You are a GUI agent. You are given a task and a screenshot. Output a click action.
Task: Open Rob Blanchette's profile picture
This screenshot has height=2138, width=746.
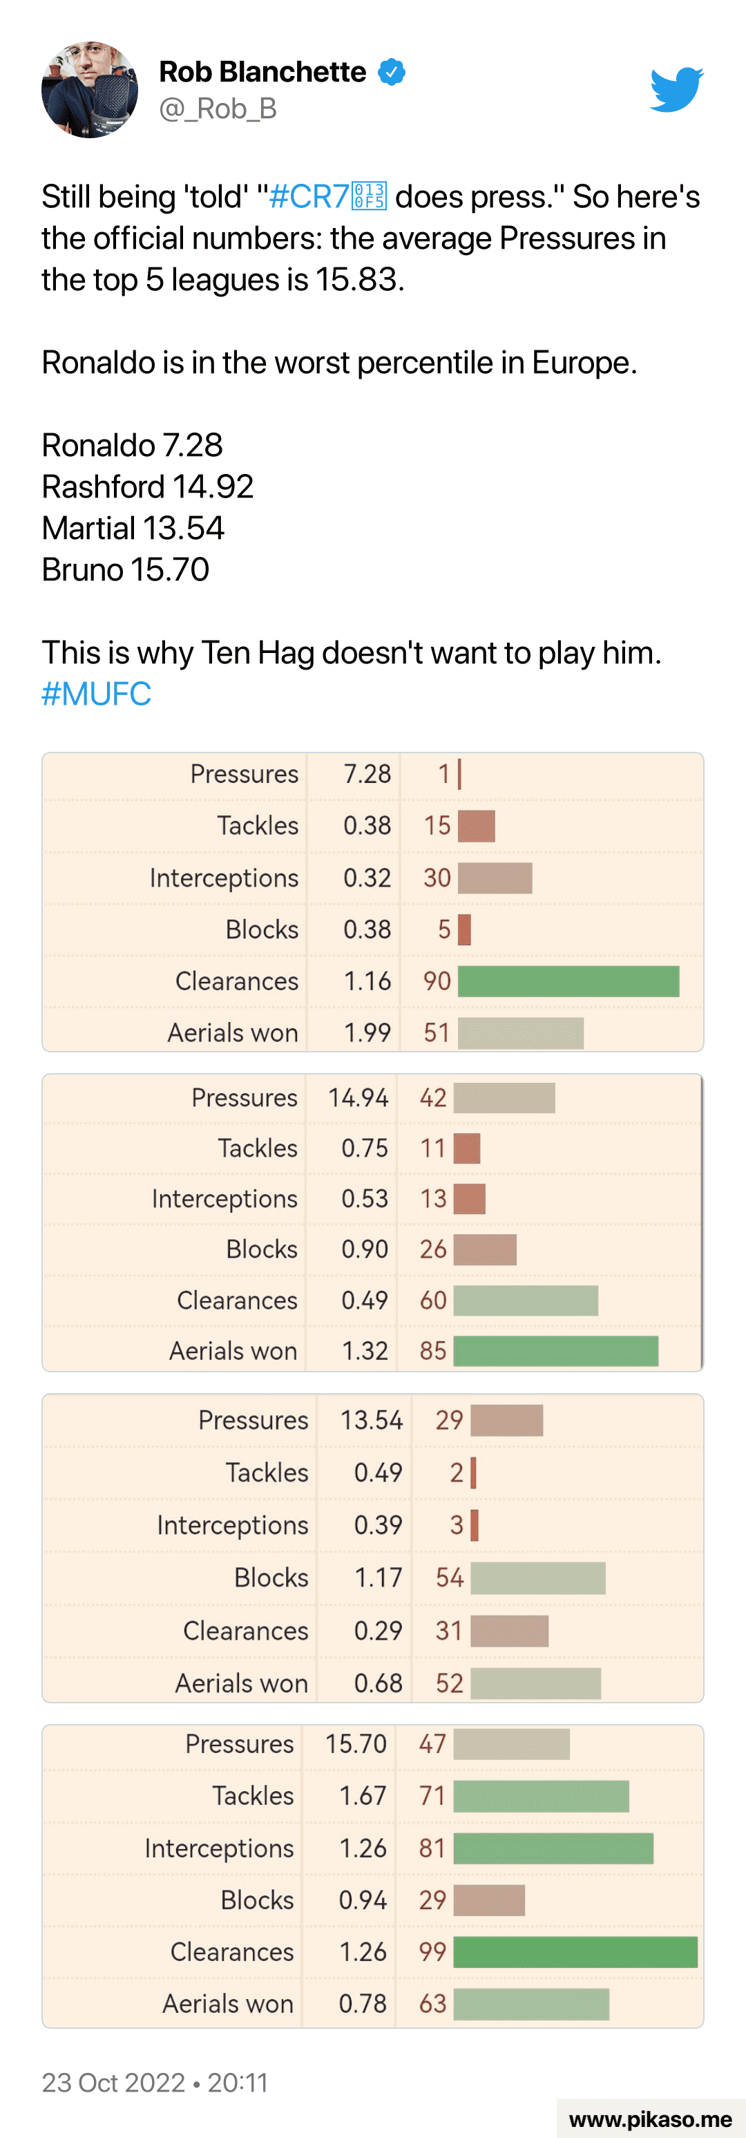[90, 90]
